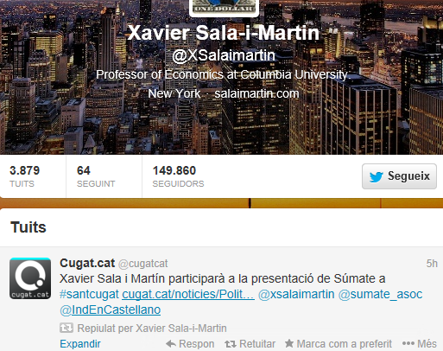Viewport: 443px width, 351px height.
Task: Open the three-dots Més menu
Action: tap(420, 343)
